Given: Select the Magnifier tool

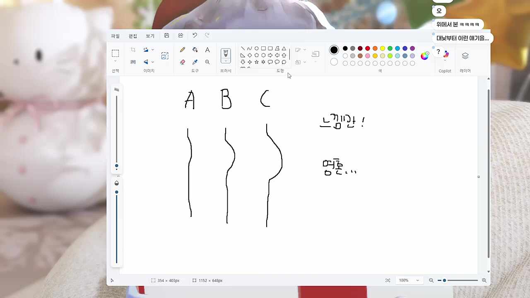Looking at the screenshot, I should click(207, 62).
